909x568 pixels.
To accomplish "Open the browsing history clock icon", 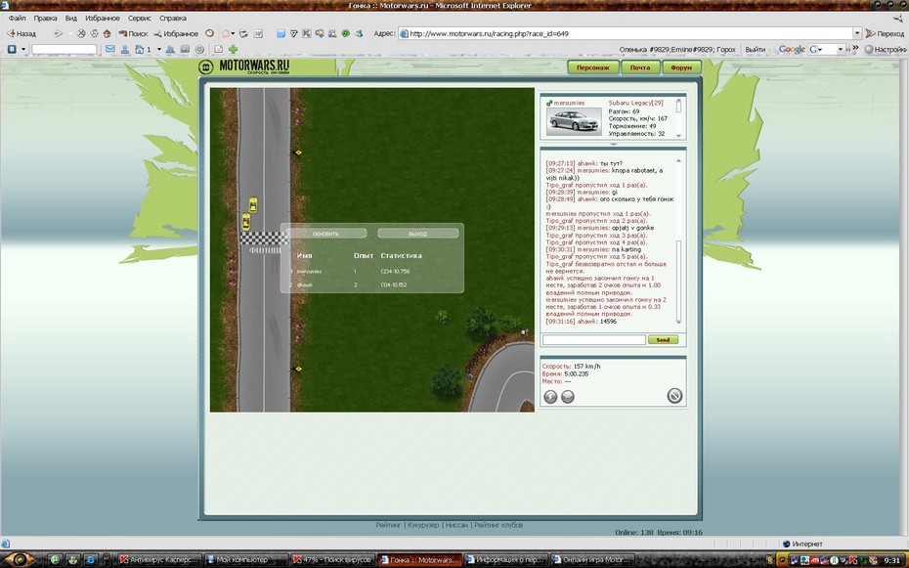I will (x=210, y=33).
